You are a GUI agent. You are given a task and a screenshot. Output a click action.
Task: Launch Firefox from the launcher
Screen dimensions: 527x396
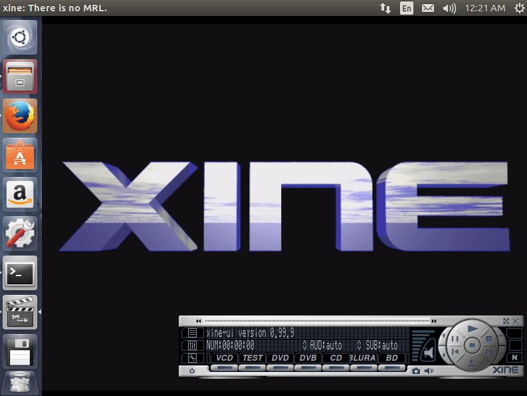[20, 116]
